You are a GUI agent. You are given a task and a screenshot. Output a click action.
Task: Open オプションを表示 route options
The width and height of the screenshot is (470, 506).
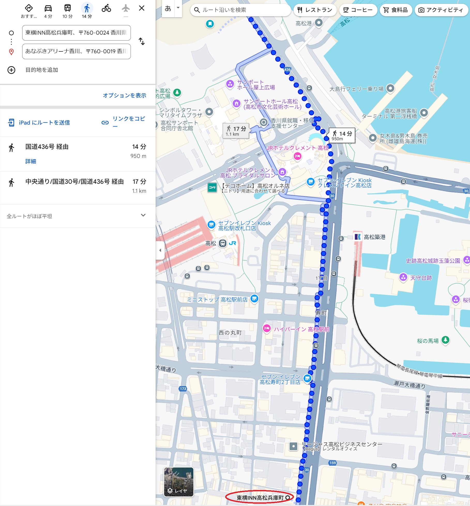[124, 95]
